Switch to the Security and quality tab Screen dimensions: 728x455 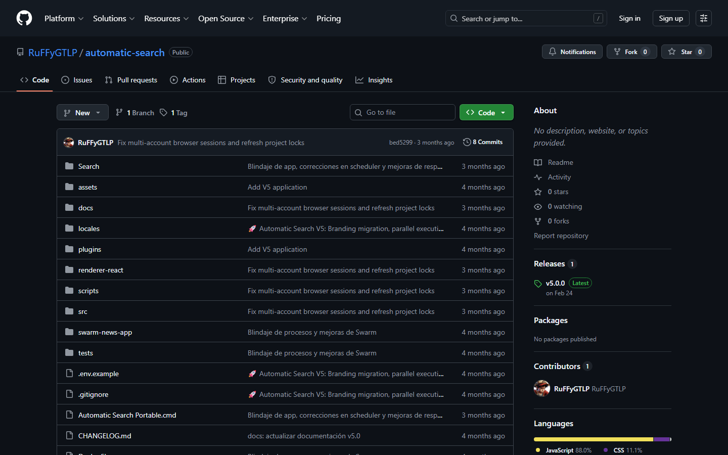pos(305,80)
